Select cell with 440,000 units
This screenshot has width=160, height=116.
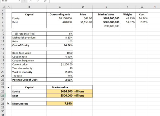(x=60, y=22)
